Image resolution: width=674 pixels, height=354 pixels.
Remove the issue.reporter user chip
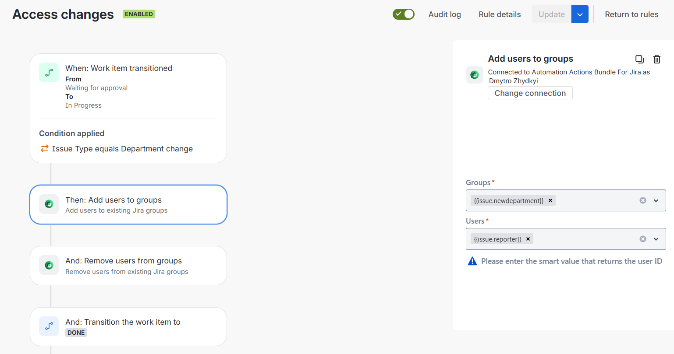pyautogui.click(x=528, y=239)
